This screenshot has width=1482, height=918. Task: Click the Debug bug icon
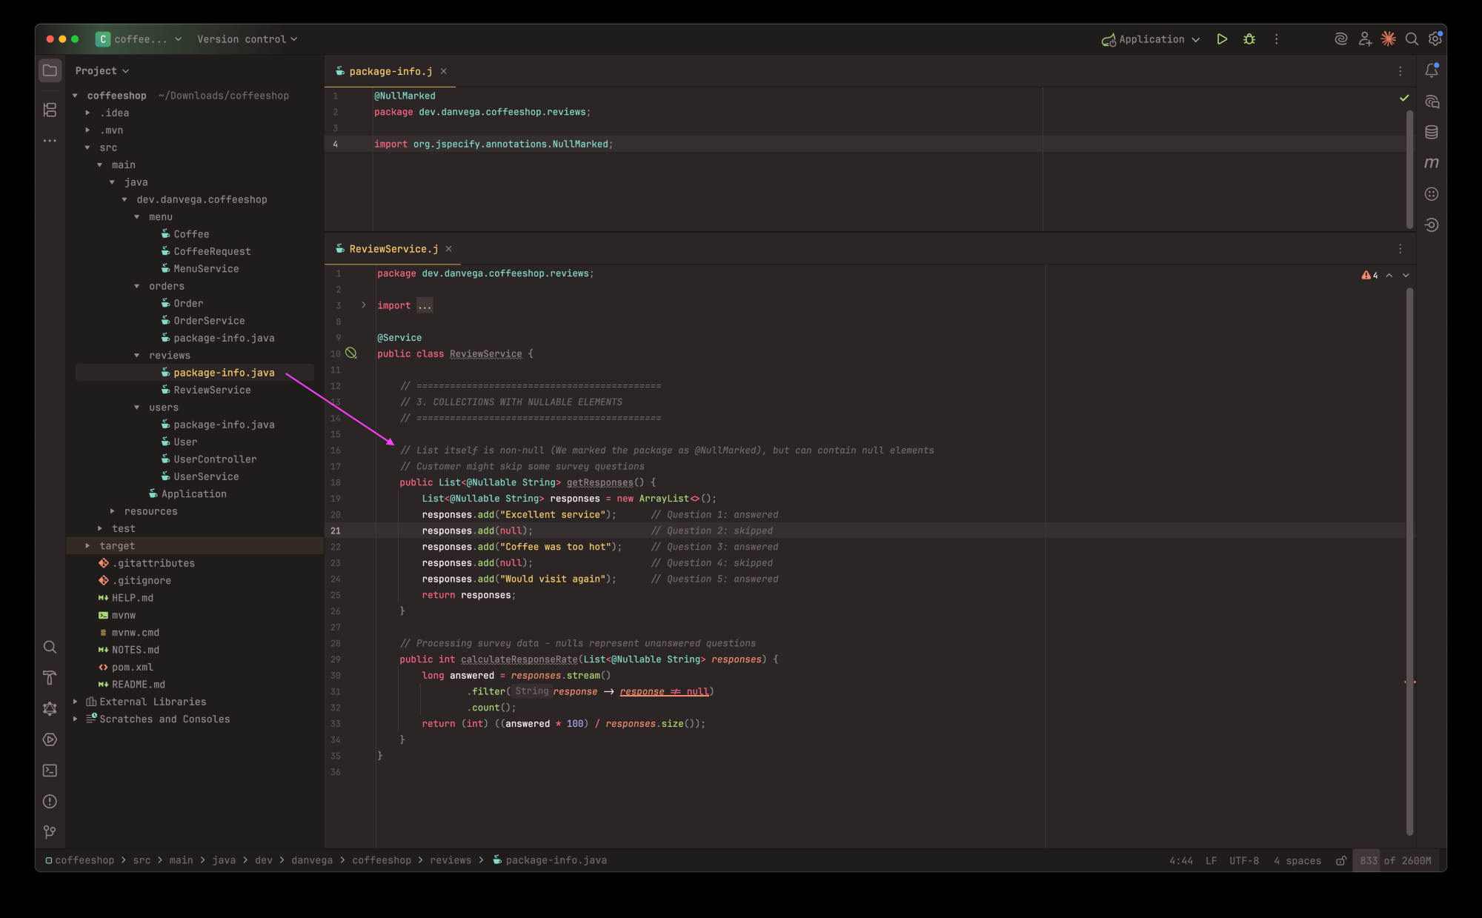(x=1249, y=39)
